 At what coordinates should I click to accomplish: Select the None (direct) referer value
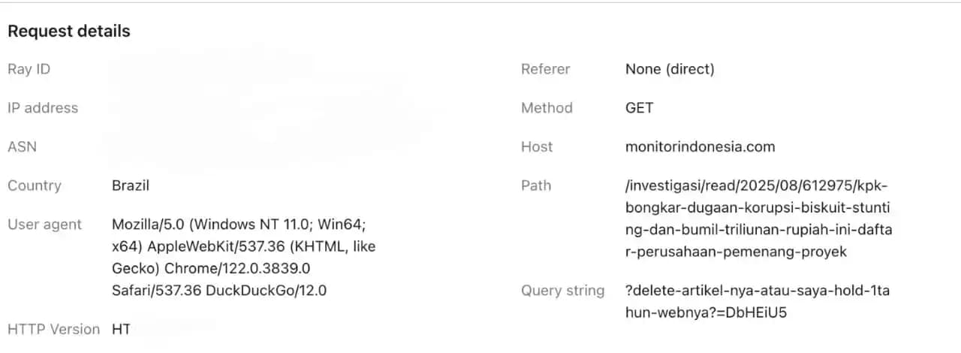(670, 69)
